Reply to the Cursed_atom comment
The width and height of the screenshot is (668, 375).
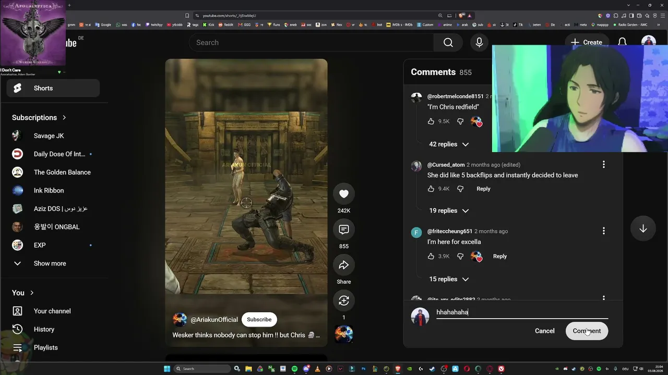click(483, 189)
